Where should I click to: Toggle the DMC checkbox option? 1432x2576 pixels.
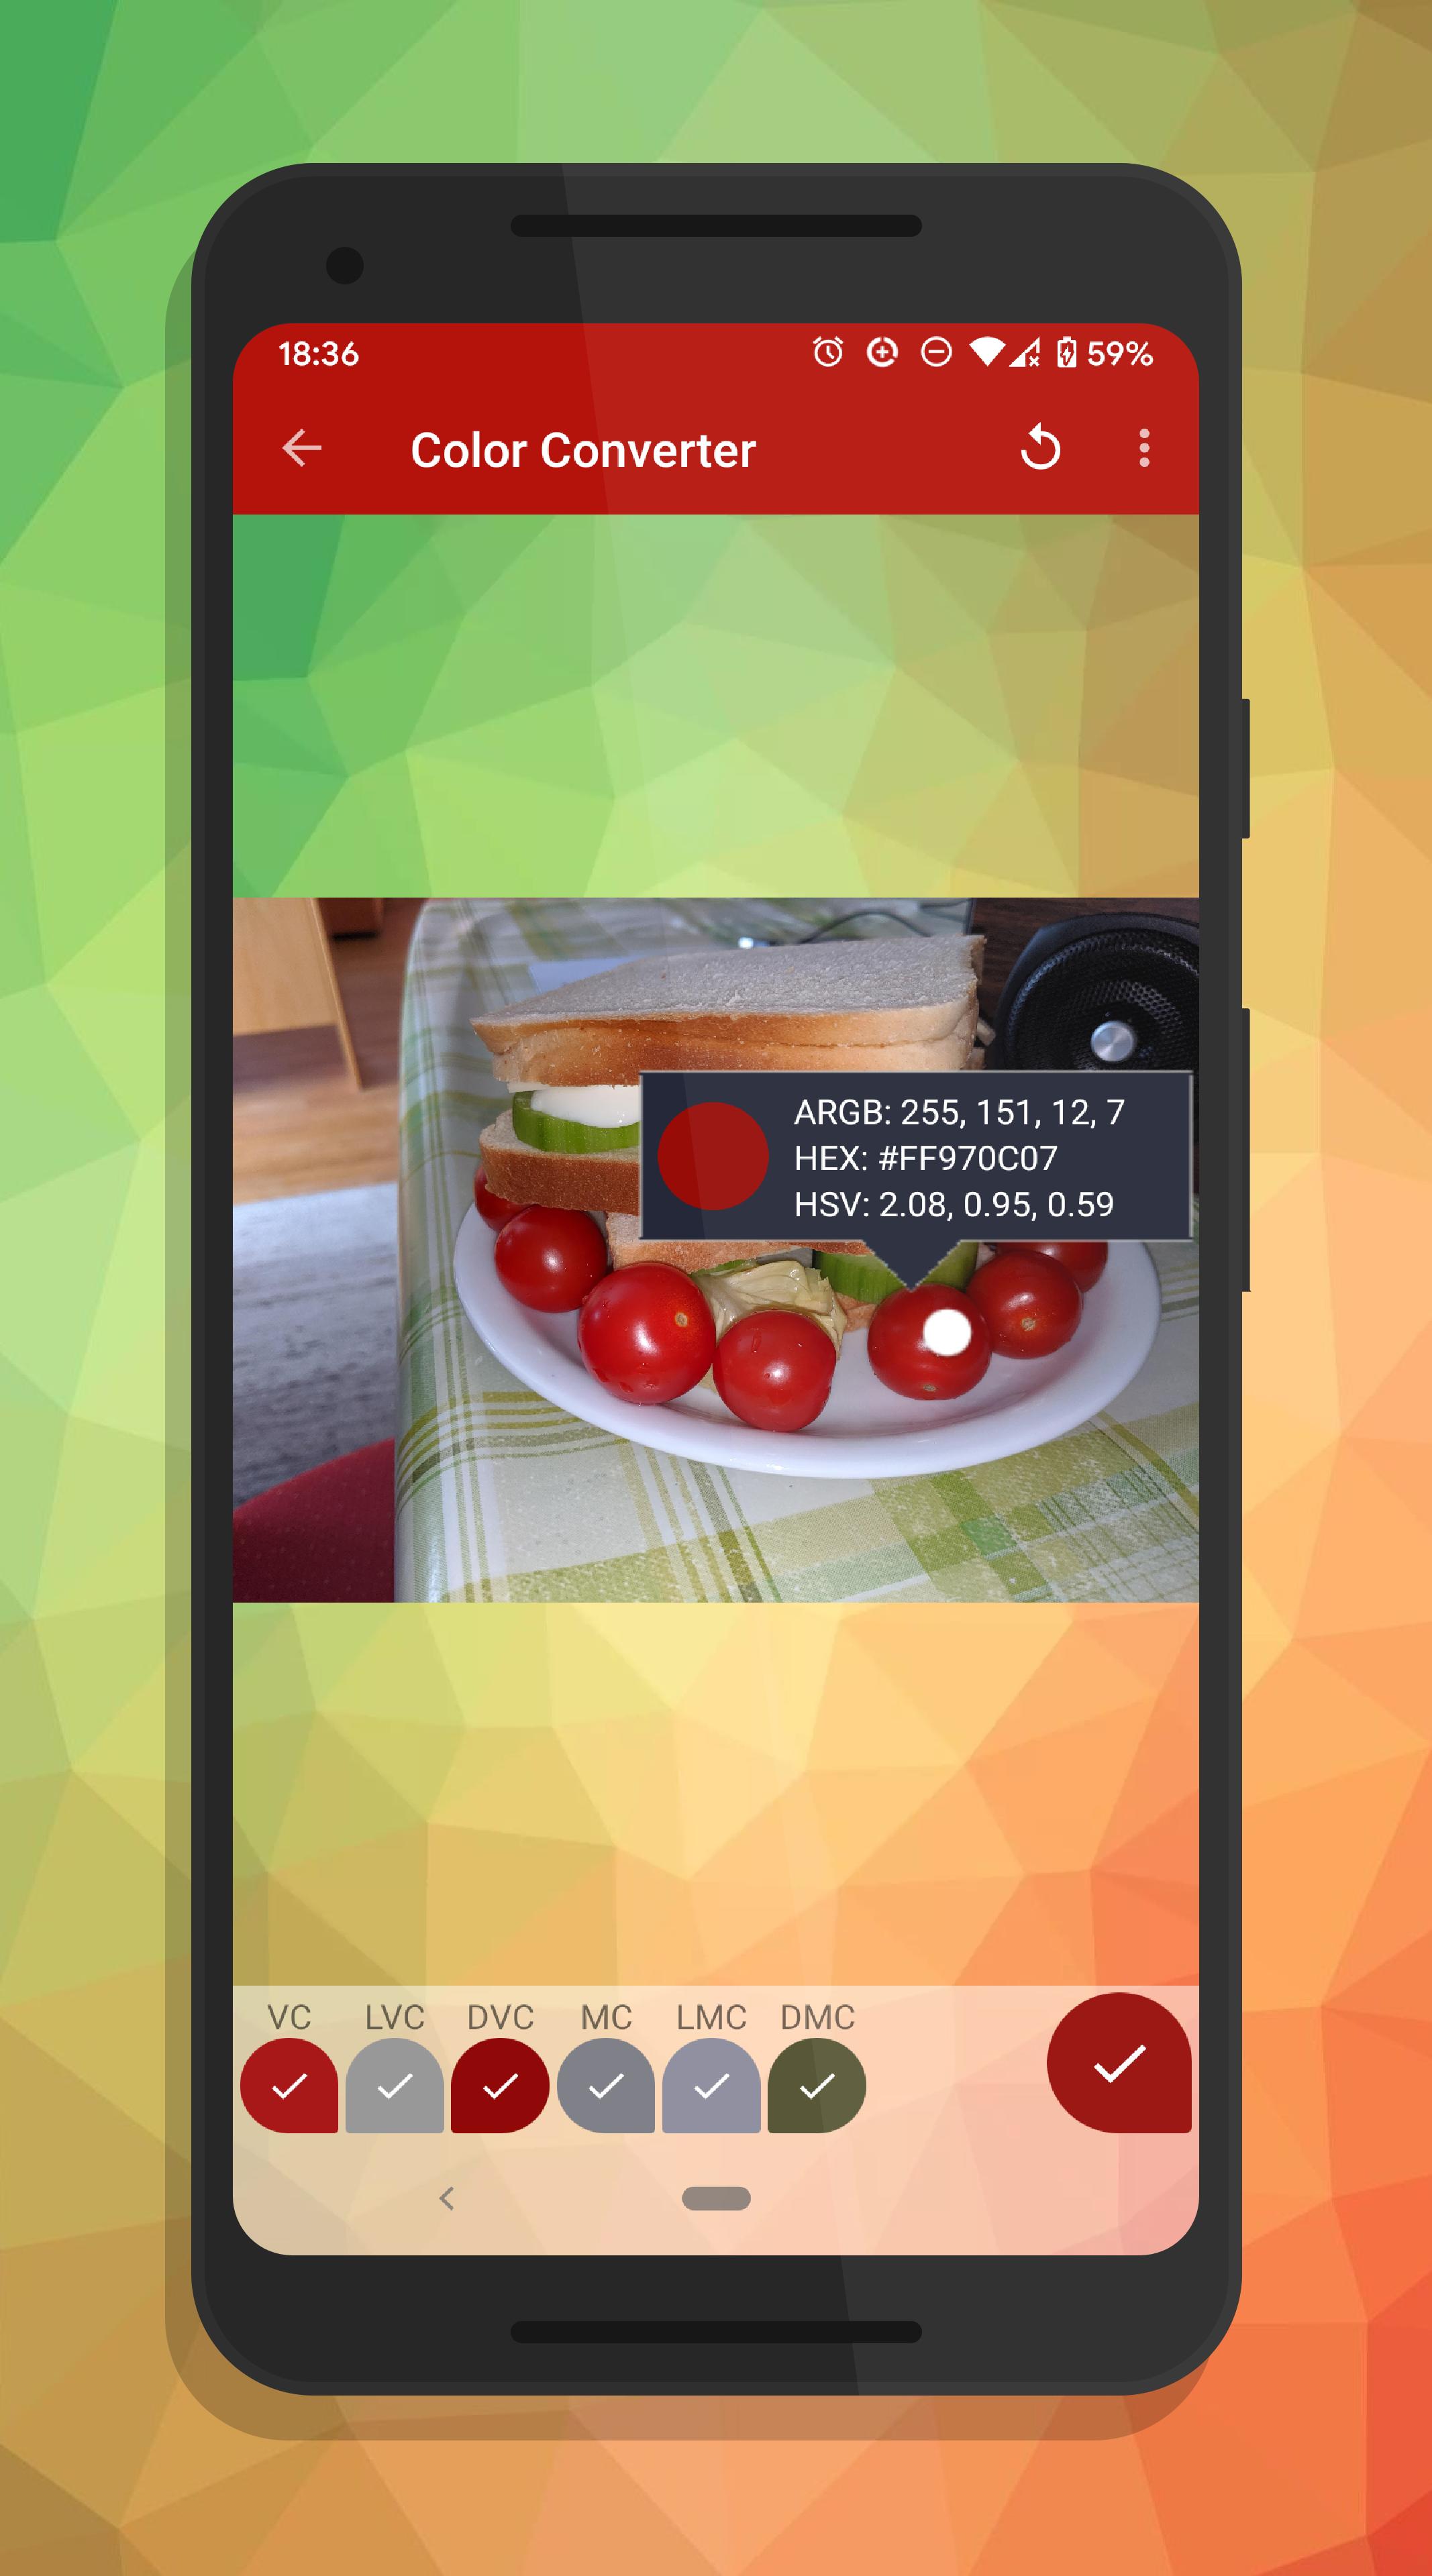click(818, 2083)
